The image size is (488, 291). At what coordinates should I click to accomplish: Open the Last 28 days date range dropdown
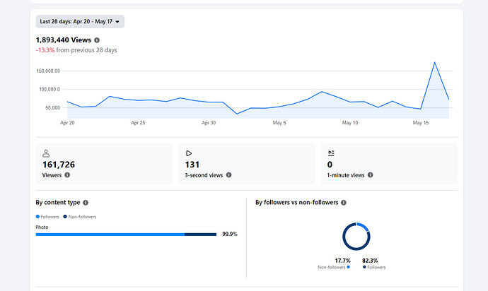pos(80,21)
